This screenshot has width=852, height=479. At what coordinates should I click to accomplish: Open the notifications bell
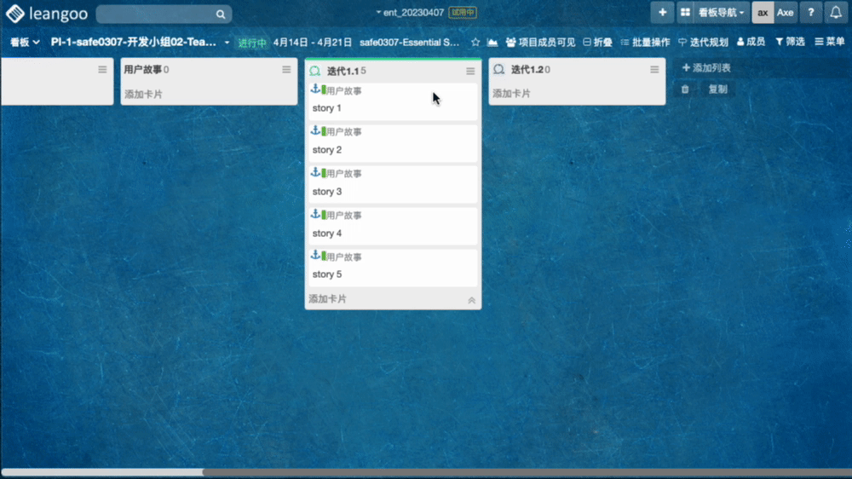(x=836, y=13)
